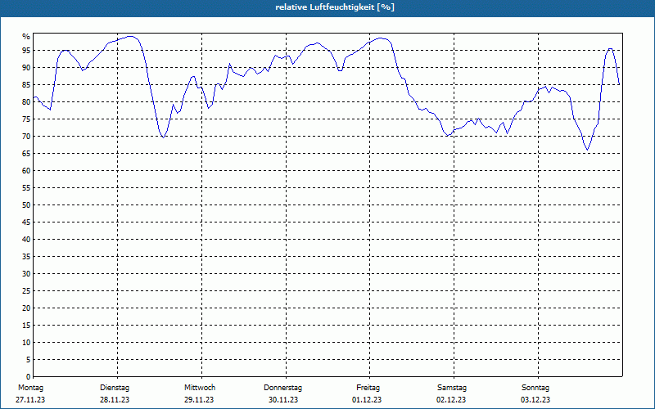Screen dimensions: 655x409
Task: Click the y-axis value 65
Action: pyautogui.click(x=26, y=154)
